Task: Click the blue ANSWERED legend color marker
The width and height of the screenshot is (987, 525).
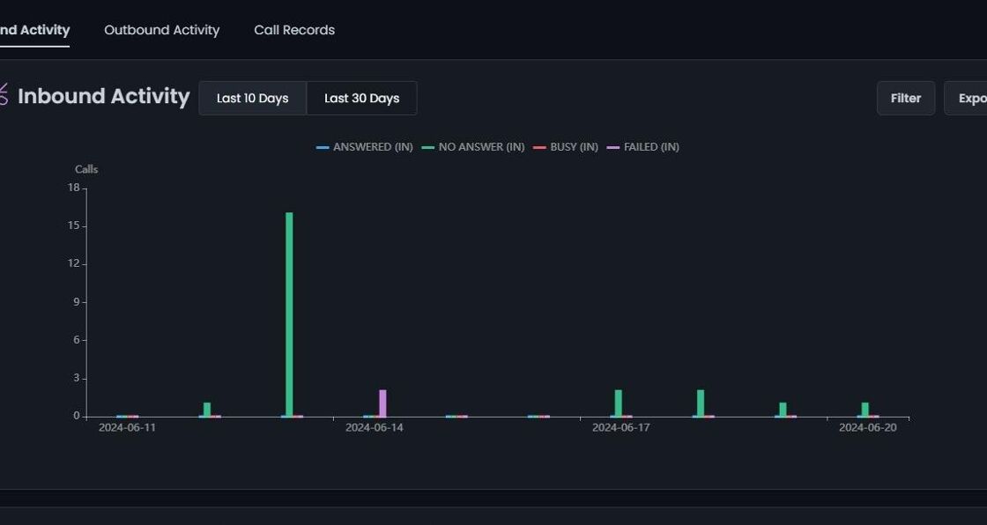Action: point(323,147)
